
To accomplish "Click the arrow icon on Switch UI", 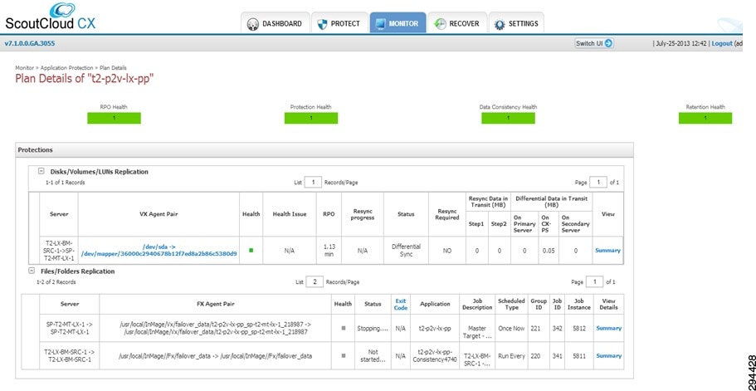I will (x=608, y=43).
